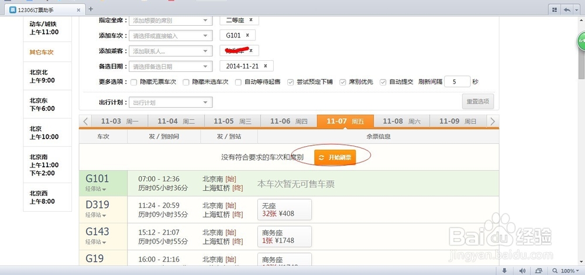Click the 车次 column header
The width and height of the screenshot is (585, 275).
point(104,136)
